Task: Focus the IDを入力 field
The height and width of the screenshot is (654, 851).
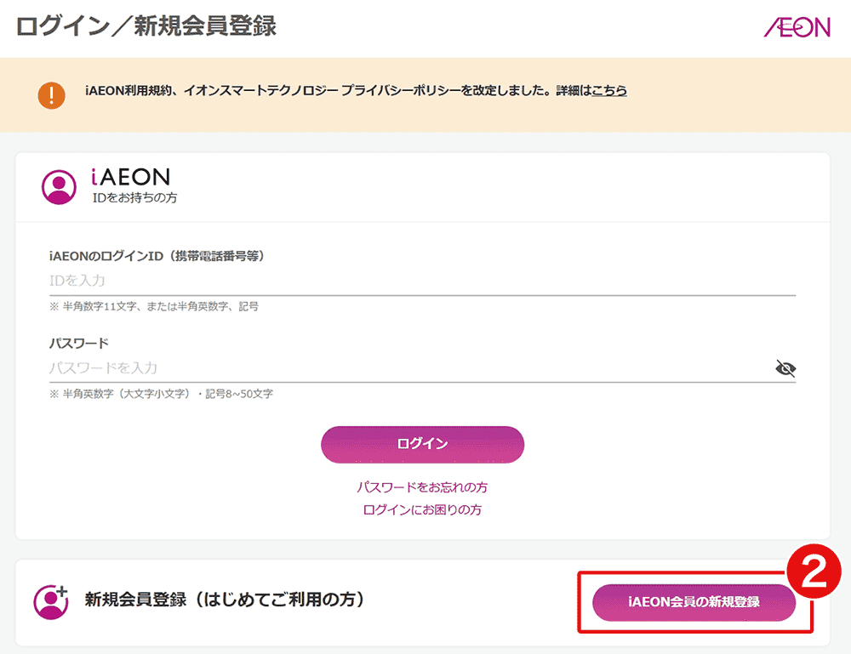Action: click(x=421, y=281)
